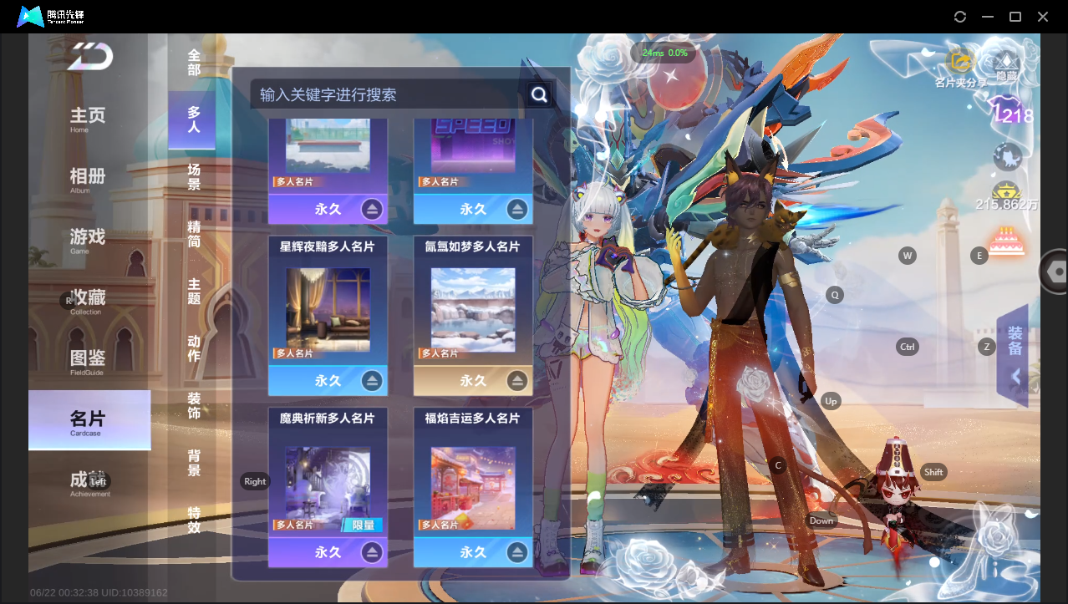The image size is (1068, 604).
Task: Click the Q key overlay button
Action: (834, 295)
